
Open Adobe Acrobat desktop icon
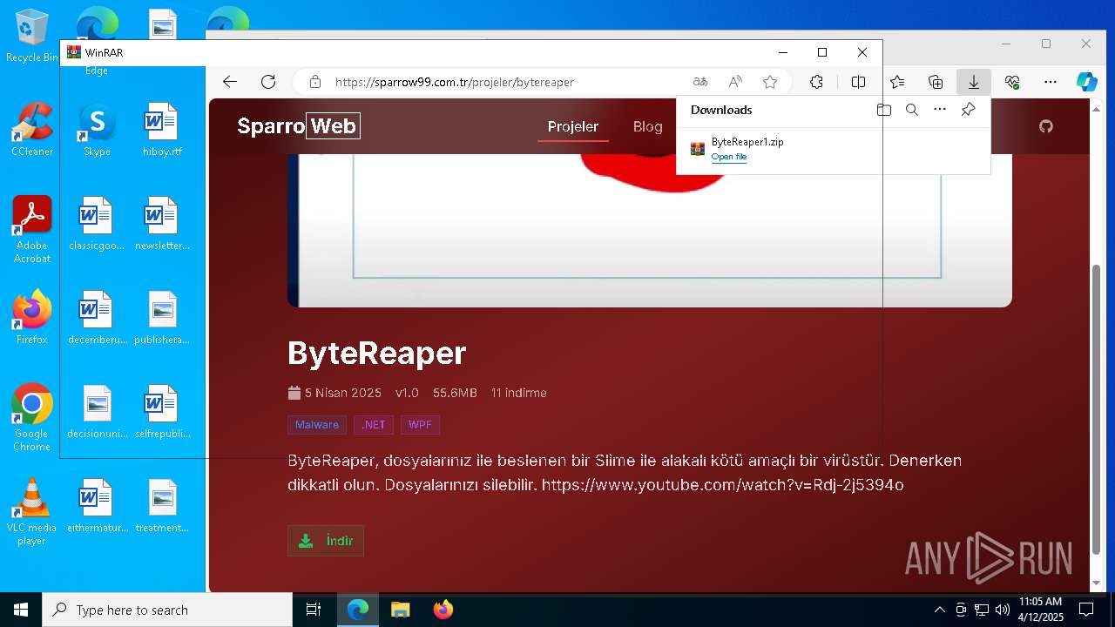(x=32, y=229)
